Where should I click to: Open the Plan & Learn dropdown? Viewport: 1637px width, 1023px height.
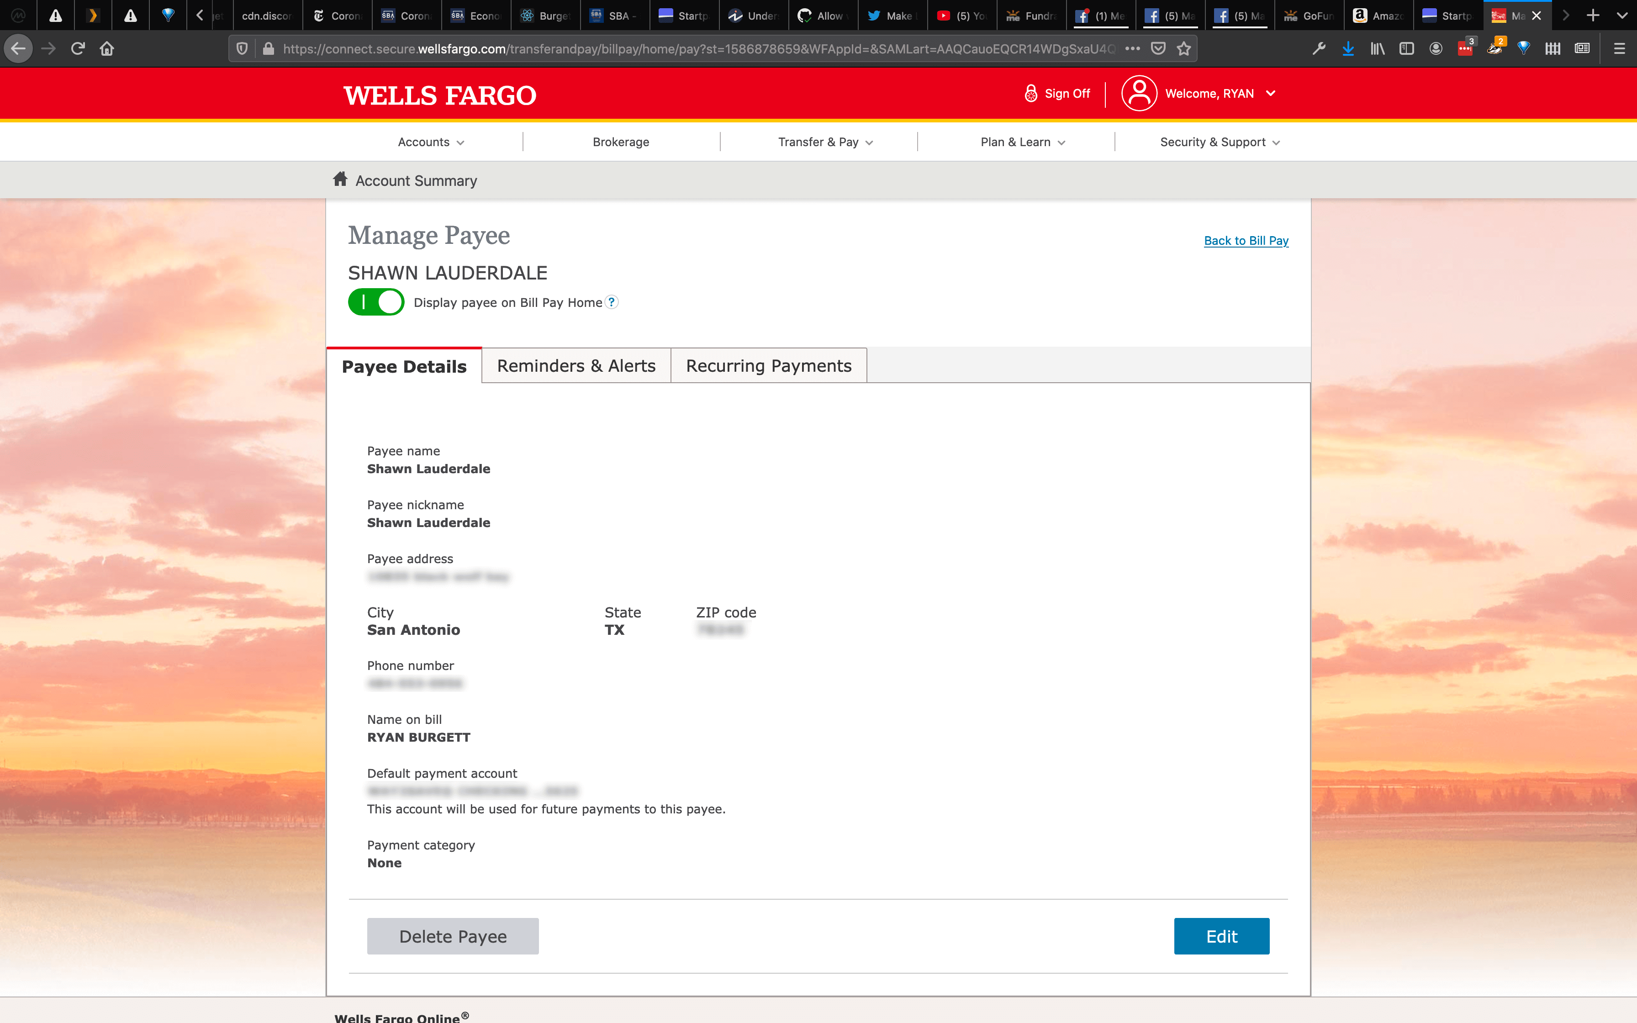pos(1022,142)
